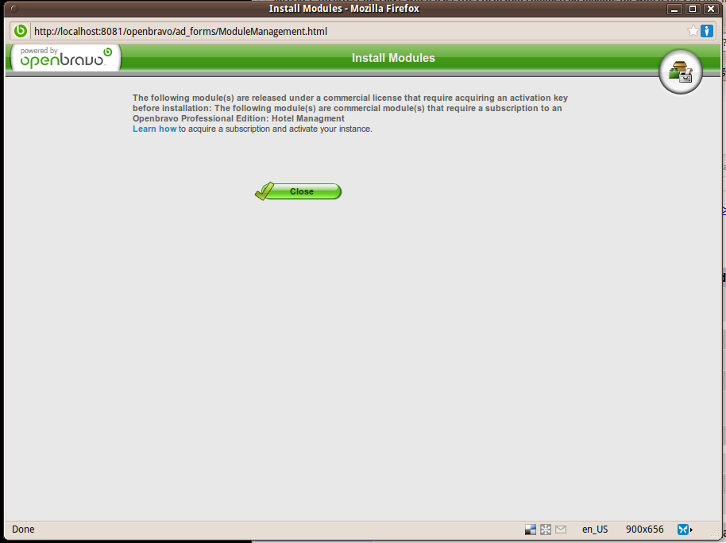Click the gray snowflake status bar icon
The image size is (726, 543).
(546, 530)
